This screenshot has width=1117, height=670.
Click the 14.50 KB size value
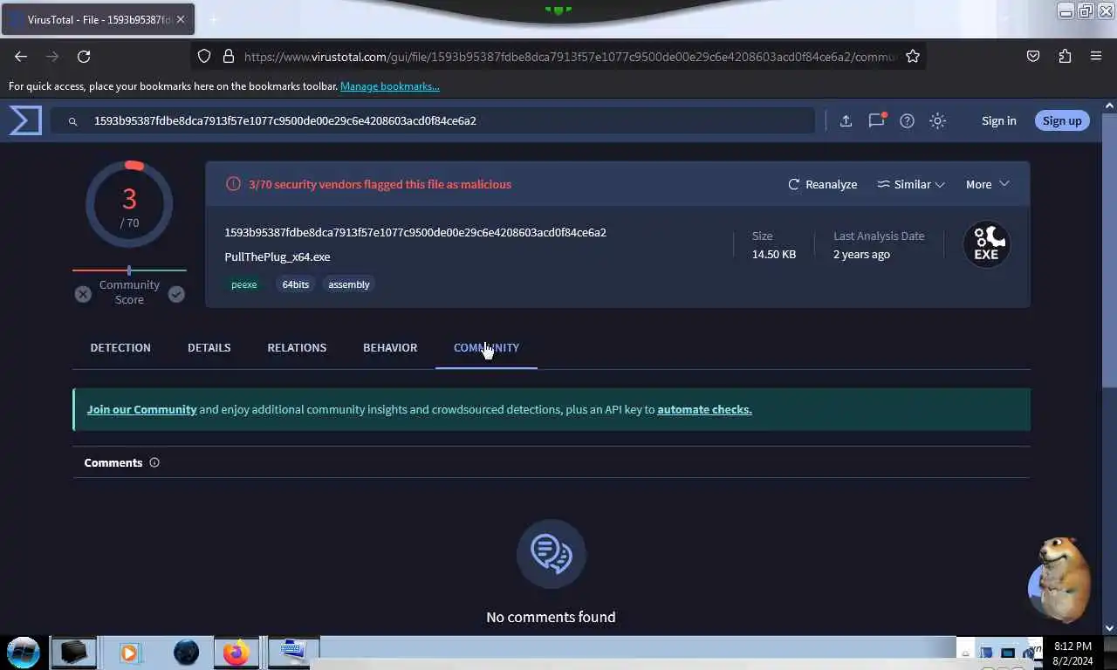click(774, 254)
